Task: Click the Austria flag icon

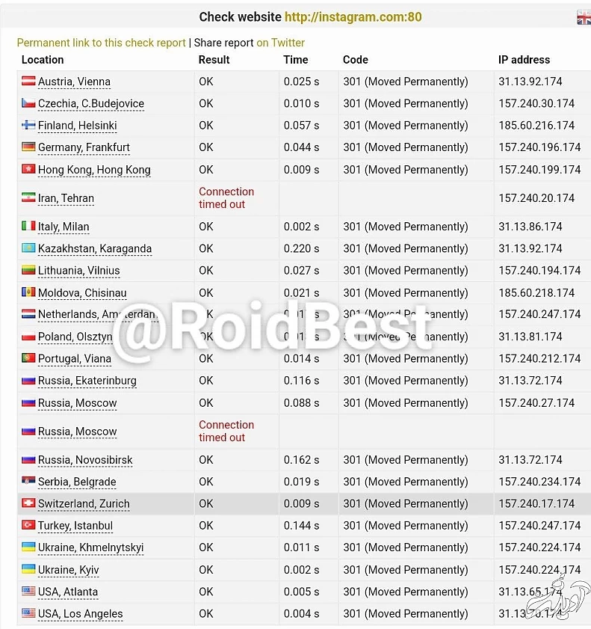Action: pyautogui.click(x=28, y=82)
